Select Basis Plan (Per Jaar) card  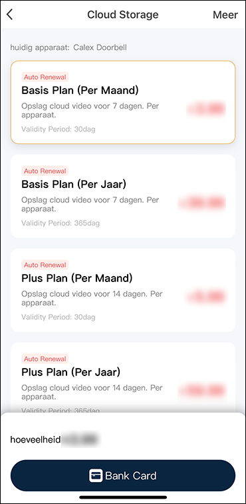pyautogui.click(x=123, y=196)
